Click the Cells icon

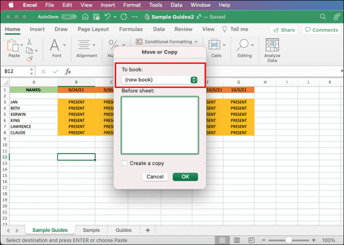[214, 44]
